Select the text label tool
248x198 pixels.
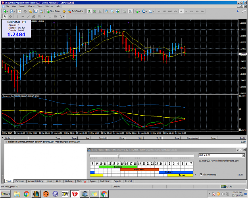coord(50,16)
